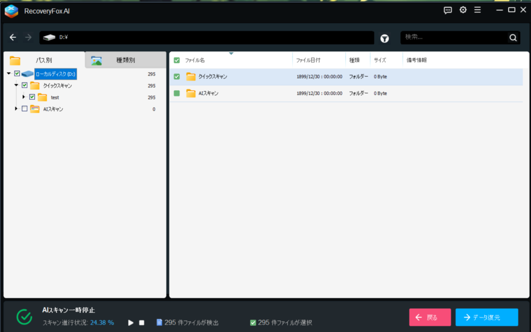
Task: Click クイックスキャン folder icon in file list
Action: (191, 77)
